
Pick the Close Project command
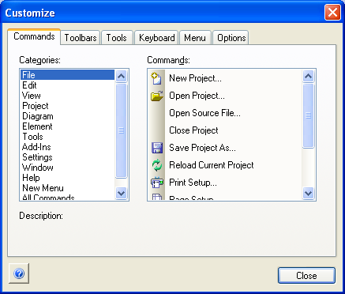193,130
